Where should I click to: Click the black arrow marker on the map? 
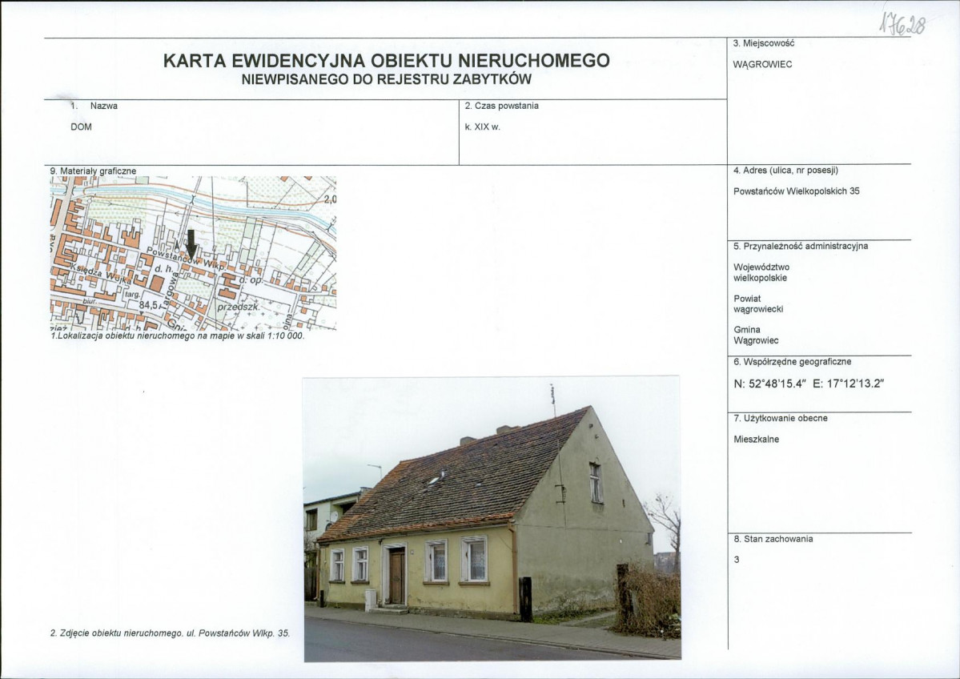coord(191,244)
